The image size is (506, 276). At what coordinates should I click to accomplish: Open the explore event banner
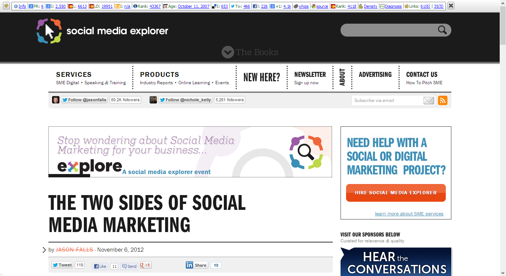coord(190,152)
